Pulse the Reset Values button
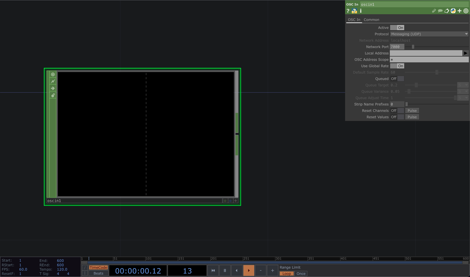 (412, 117)
